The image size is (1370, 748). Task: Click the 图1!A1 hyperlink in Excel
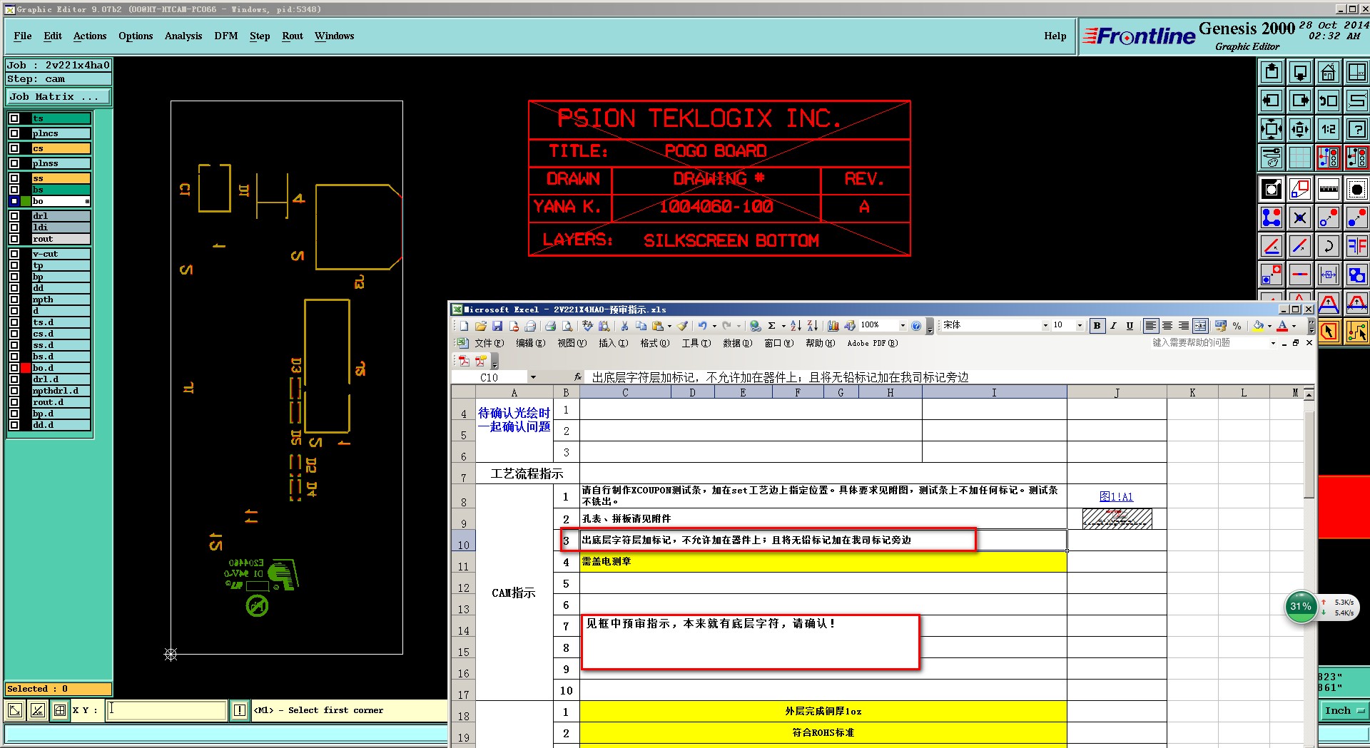pyautogui.click(x=1117, y=497)
